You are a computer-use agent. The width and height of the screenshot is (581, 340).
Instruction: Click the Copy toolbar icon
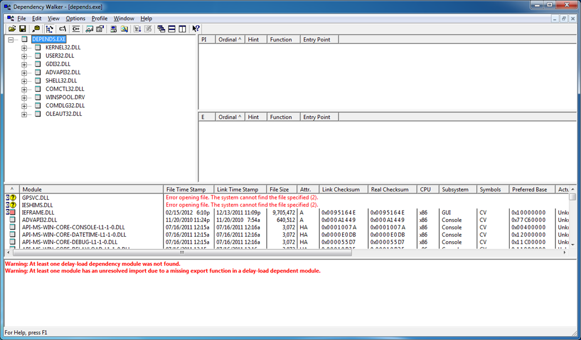coord(36,29)
